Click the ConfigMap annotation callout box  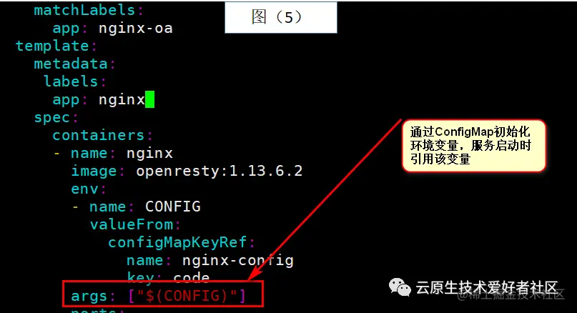pos(474,146)
